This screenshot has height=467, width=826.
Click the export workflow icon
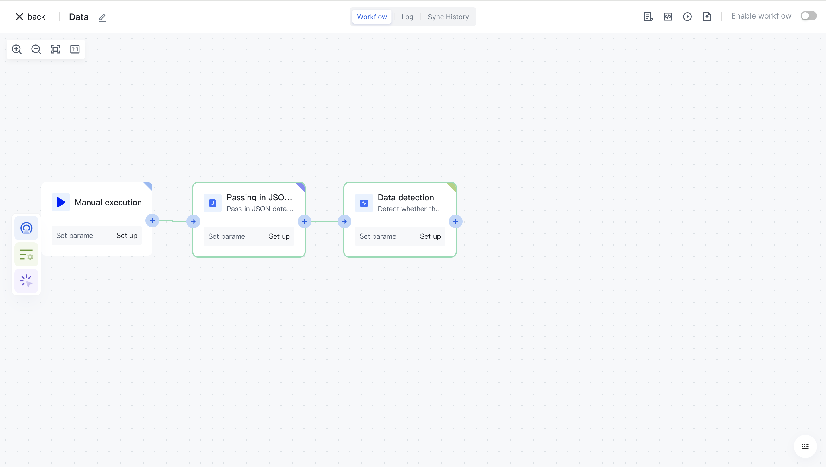pos(707,17)
